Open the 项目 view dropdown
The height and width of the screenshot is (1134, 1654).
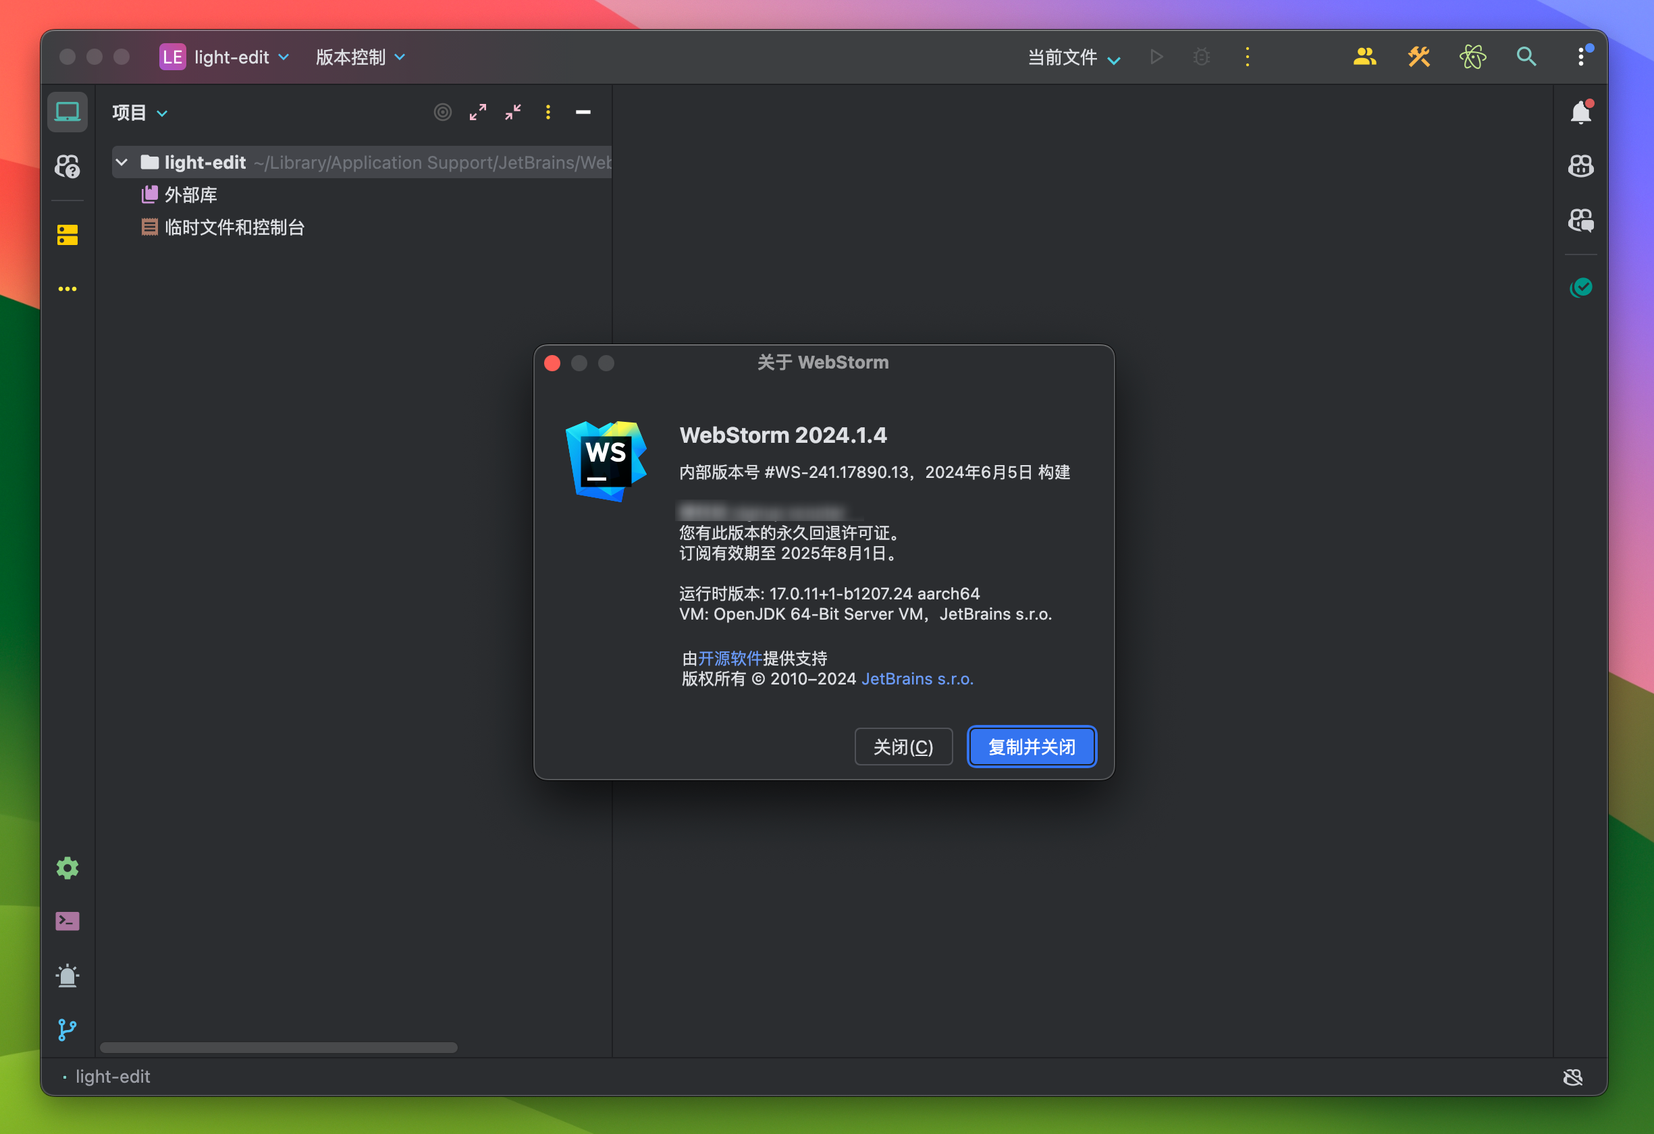click(140, 113)
